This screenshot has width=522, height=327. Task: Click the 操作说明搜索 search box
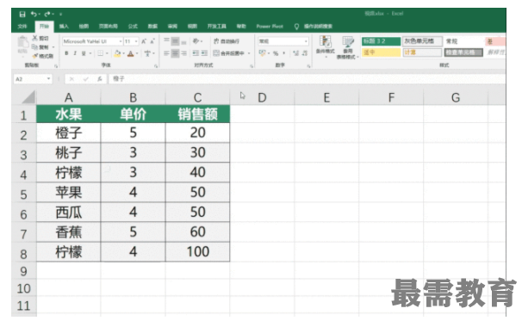click(318, 27)
